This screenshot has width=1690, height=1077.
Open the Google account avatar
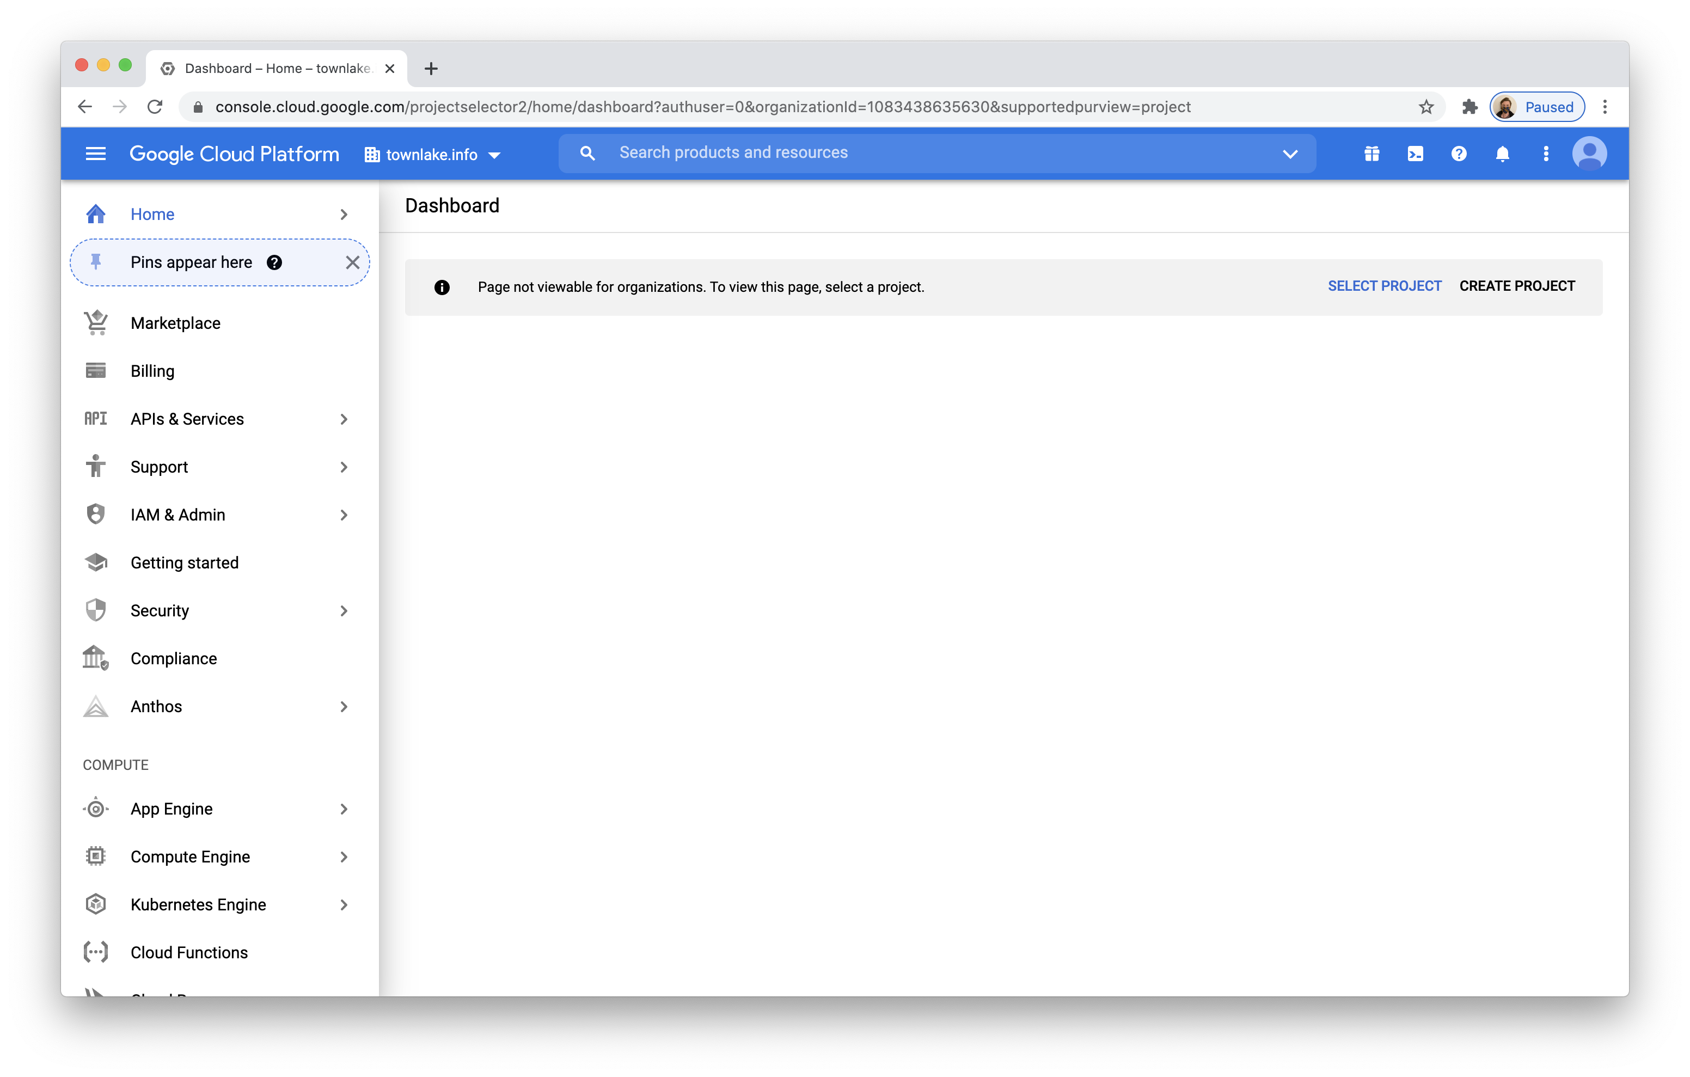coord(1589,154)
